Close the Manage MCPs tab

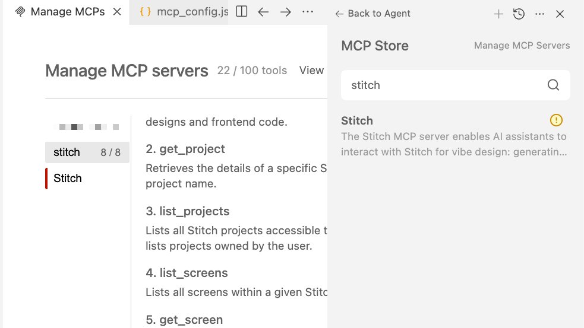[117, 12]
